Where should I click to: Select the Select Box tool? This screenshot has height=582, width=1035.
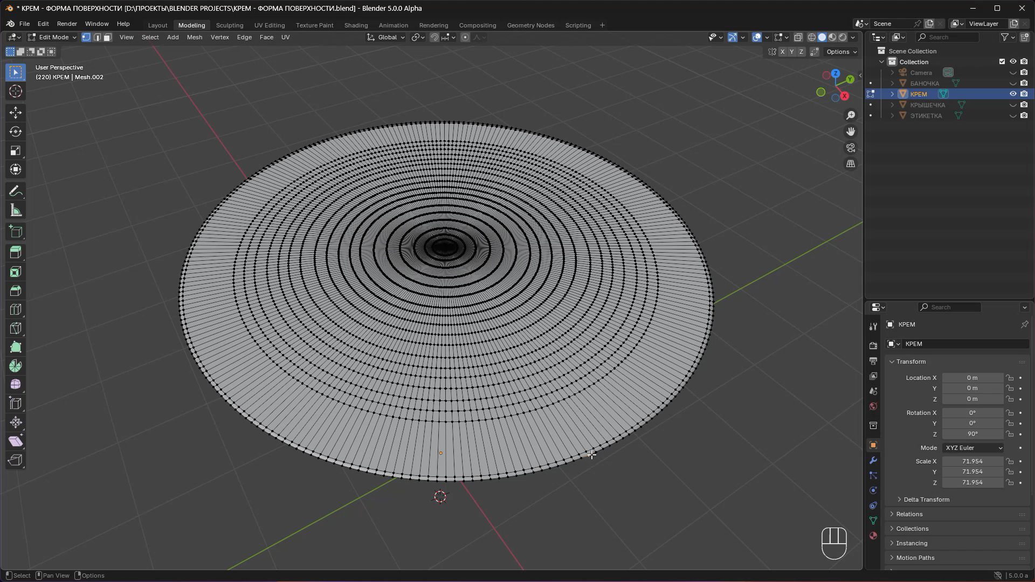pos(16,72)
